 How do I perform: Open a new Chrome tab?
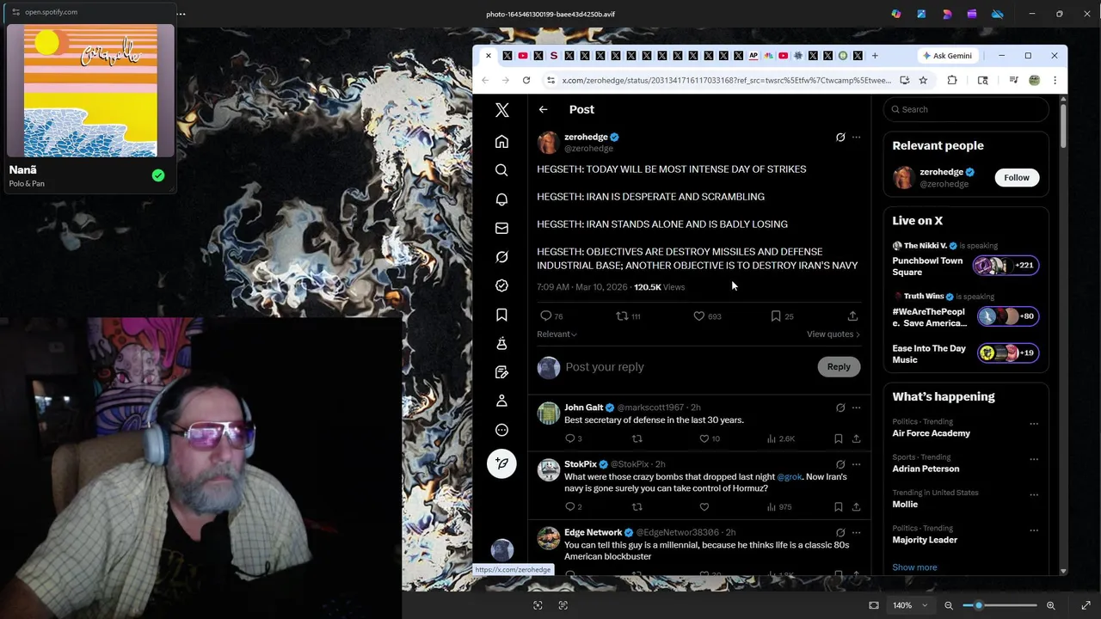pyautogui.click(x=875, y=56)
